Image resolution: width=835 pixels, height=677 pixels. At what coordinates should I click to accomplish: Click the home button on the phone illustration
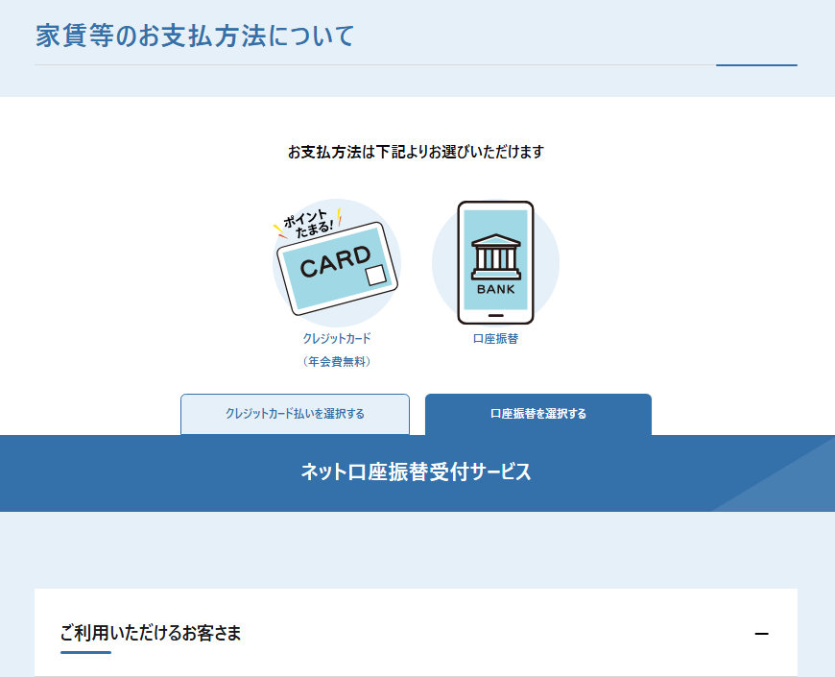(x=495, y=316)
